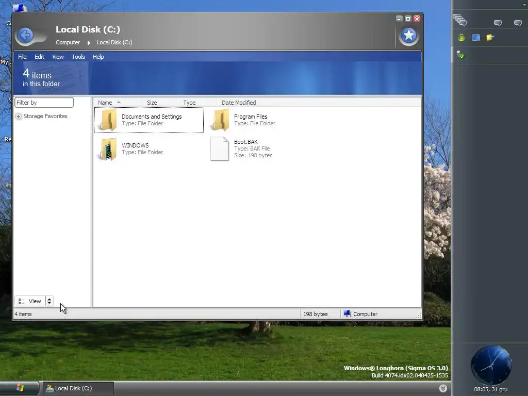Sort by the Name column header
Screen dimensions: 528x396
(x=118, y=103)
